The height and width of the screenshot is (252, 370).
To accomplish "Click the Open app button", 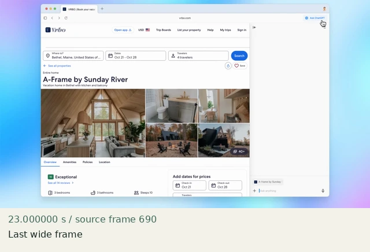I will [x=123, y=30].
